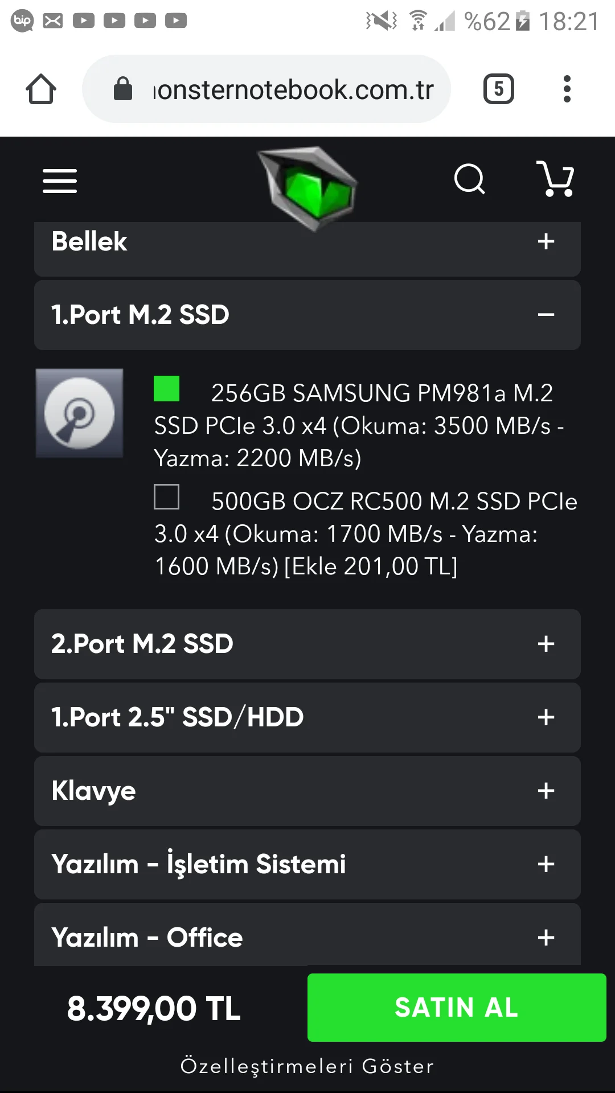
Task: Expand Yazılım - İşletim Sistemi options
Action: point(546,864)
